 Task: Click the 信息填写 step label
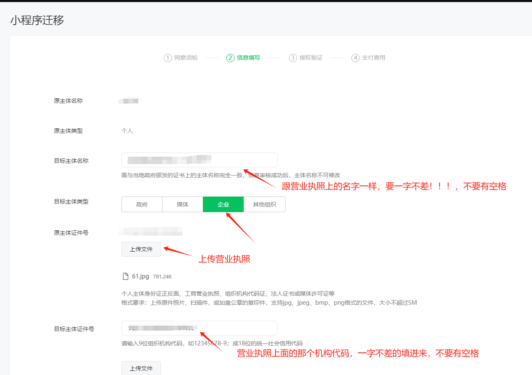(248, 58)
